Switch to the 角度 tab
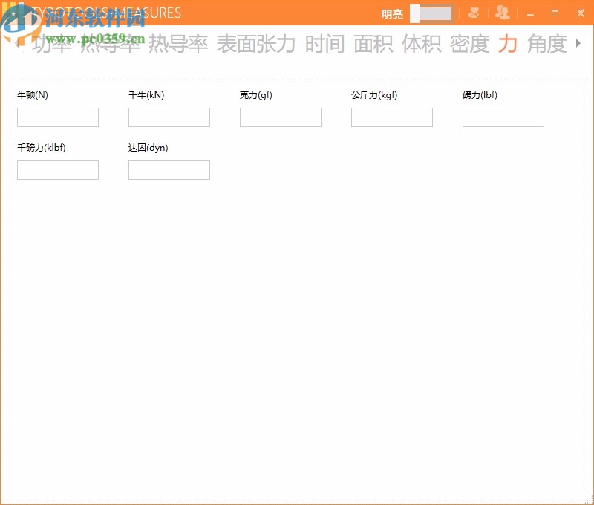The width and height of the screenshot is (594, 505). tap(547, 44)
